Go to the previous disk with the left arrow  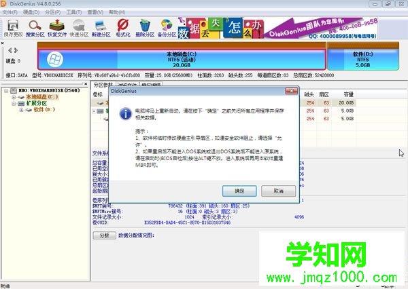click(x=10, y=50)
